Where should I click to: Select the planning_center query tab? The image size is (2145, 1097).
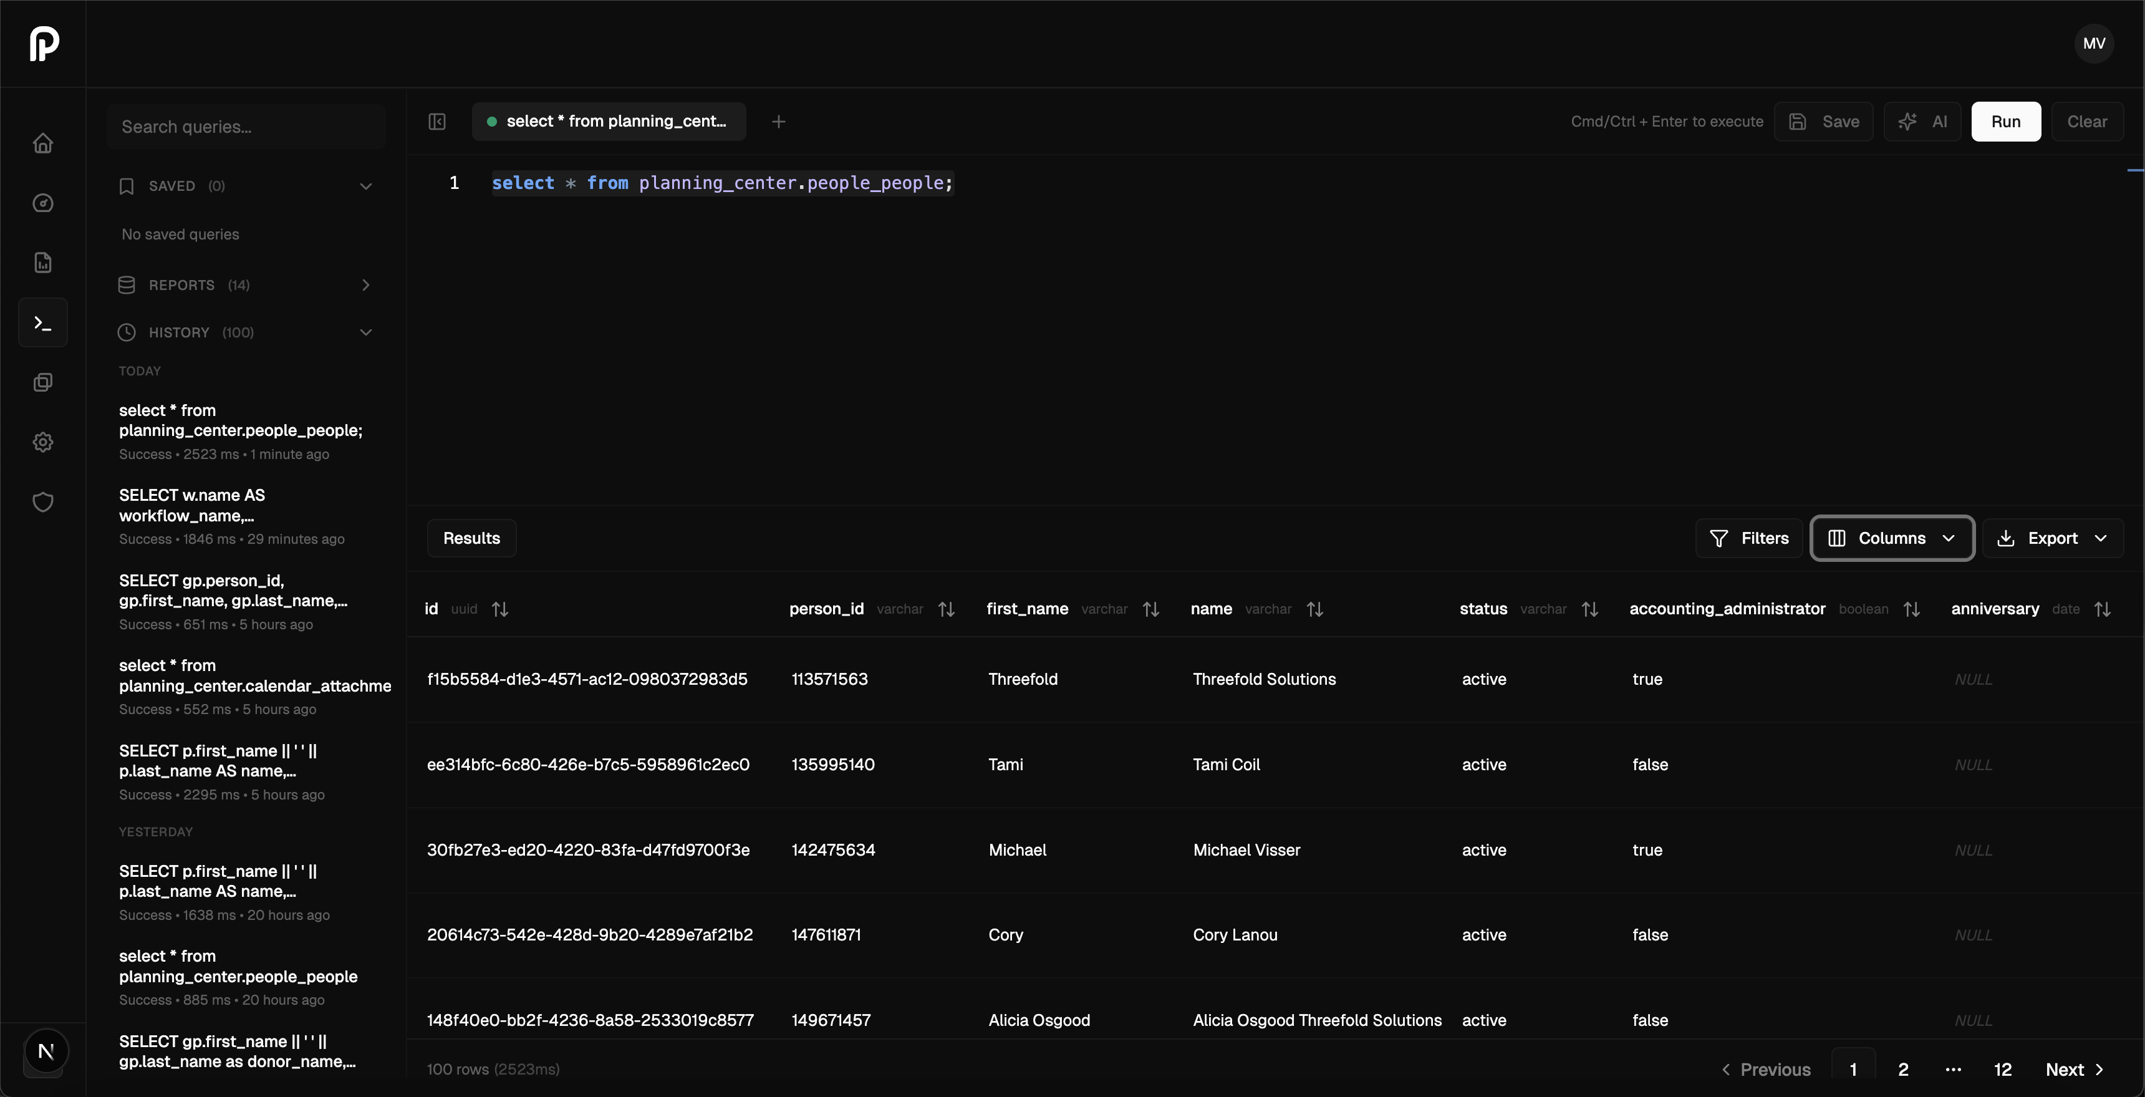[609, 122]
